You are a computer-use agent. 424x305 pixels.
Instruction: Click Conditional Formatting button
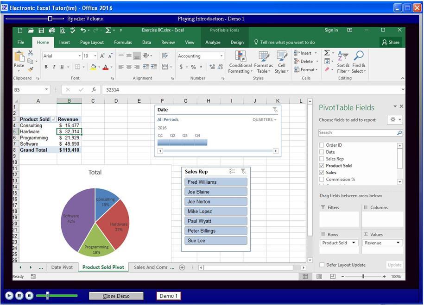[x=240, y=62]
